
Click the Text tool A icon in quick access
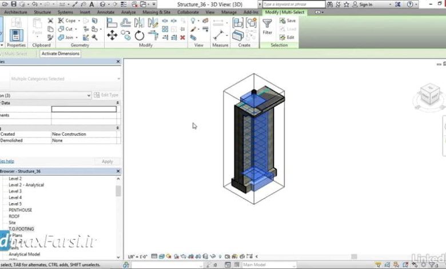point(91,4)
